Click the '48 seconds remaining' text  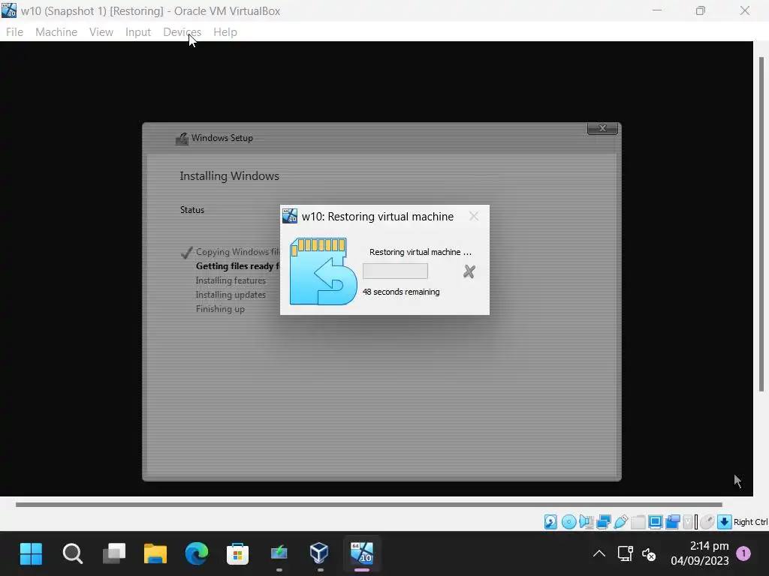[x=401, y=292]
